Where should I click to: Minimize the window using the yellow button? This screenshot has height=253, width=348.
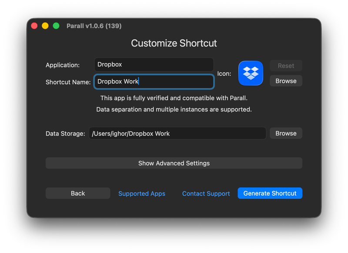45,26
